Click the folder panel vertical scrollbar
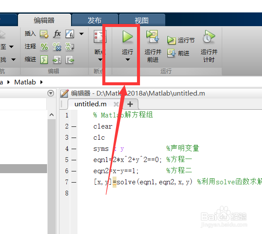This screenshot has width=262, height=234. point(52,176)
